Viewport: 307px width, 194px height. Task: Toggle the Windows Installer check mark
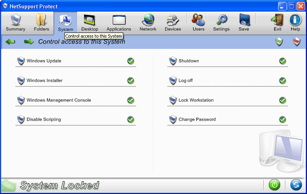click(131, 81)
